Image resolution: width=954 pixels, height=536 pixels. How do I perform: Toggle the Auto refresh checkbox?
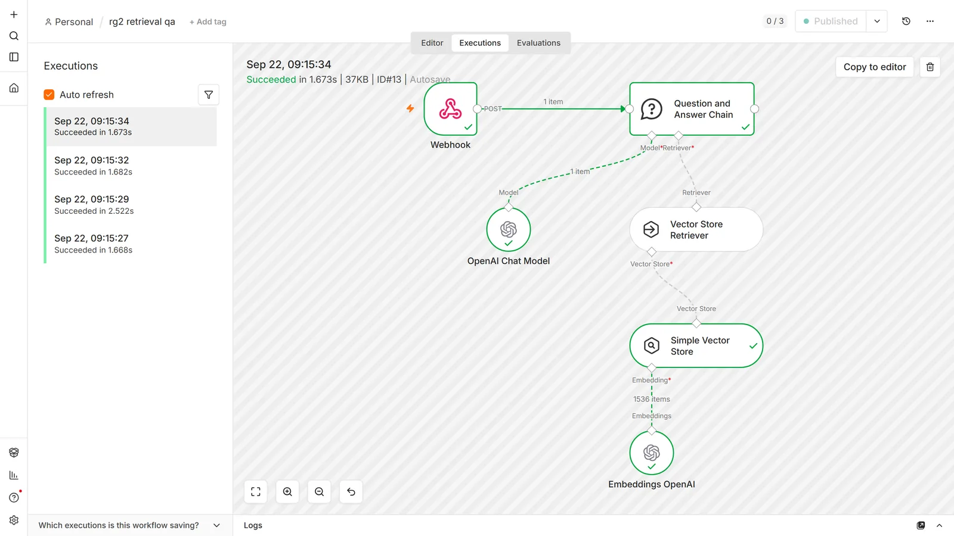[x=49, y=95]
